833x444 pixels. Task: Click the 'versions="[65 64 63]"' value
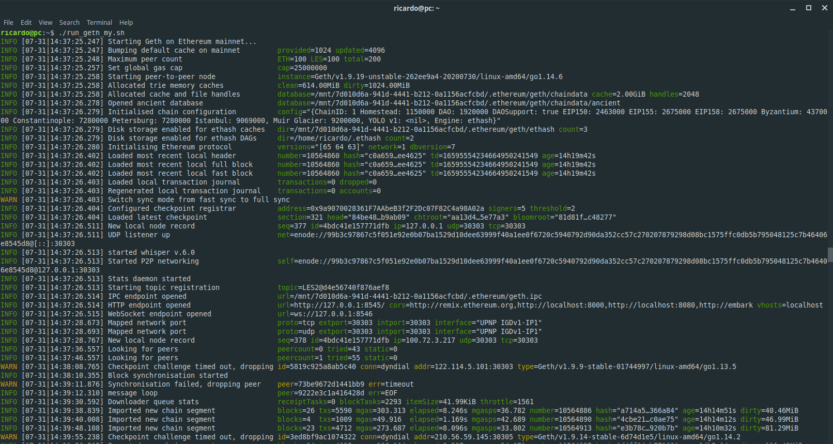pos(321,147)
